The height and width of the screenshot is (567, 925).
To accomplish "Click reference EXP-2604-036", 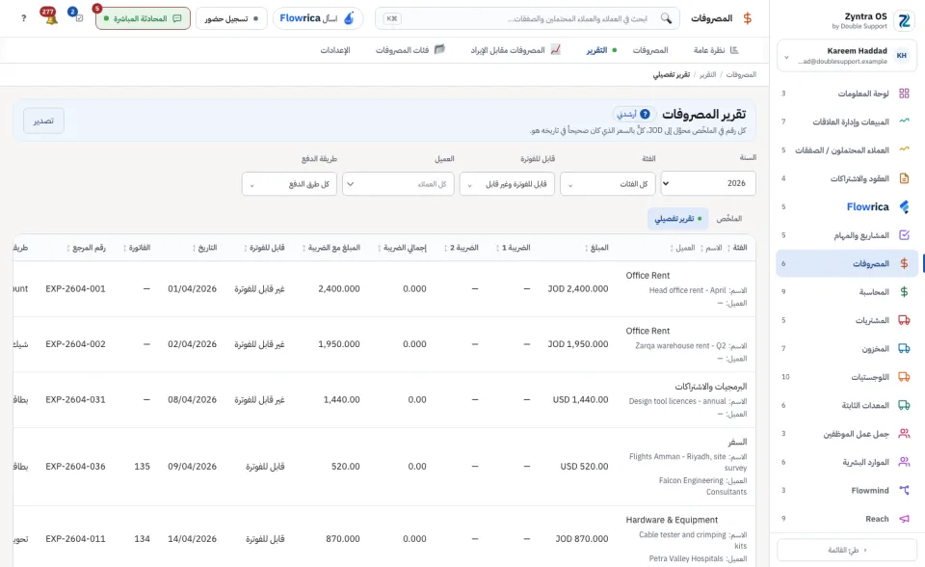I will click(75, 466).
